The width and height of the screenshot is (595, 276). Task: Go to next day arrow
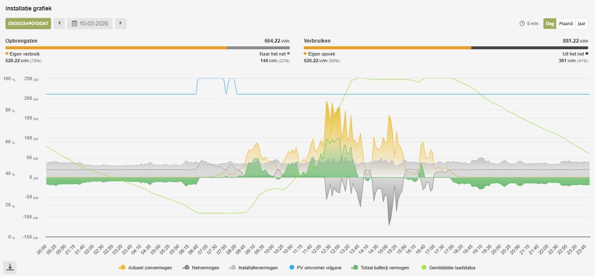click(x=121, y=23)
